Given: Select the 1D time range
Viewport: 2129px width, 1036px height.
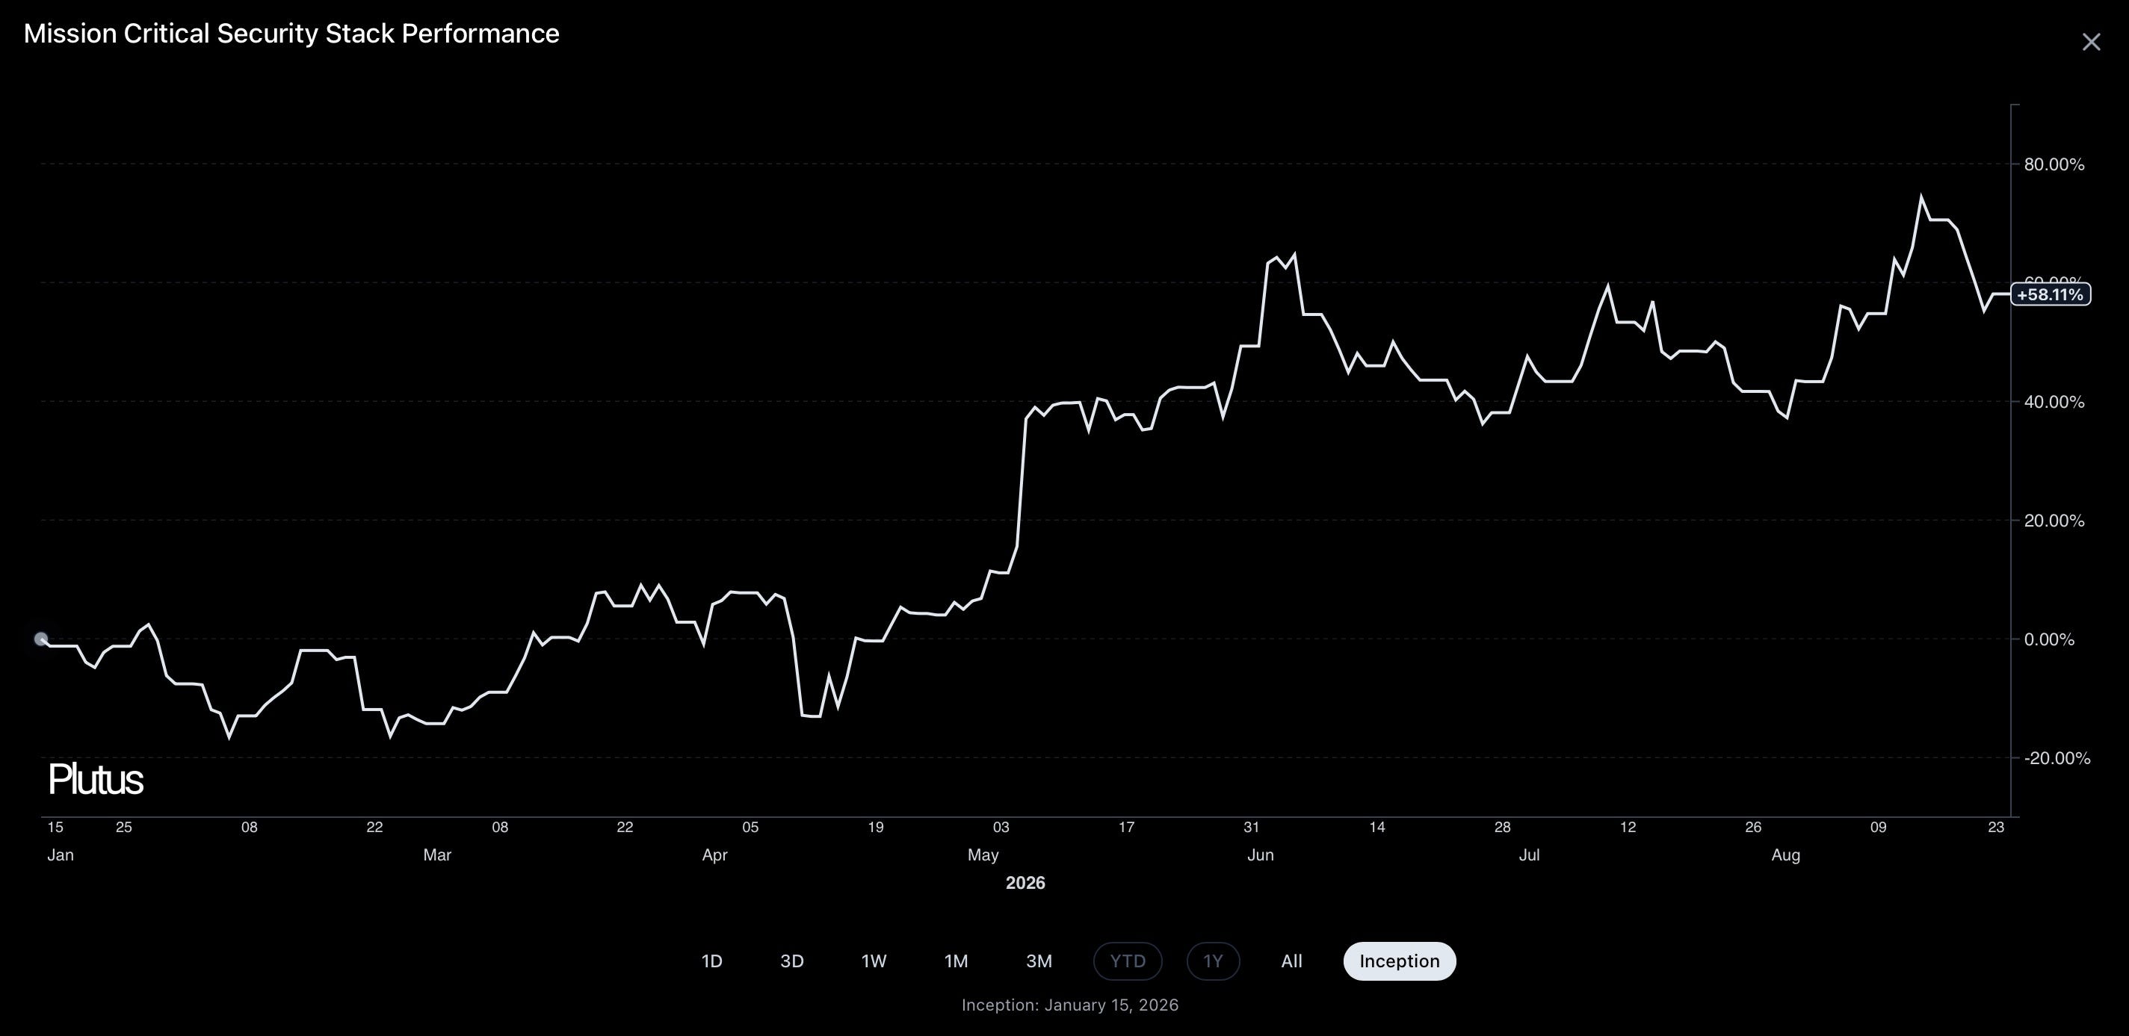Looking at the screenshot, I should click(x=711, y=961).
